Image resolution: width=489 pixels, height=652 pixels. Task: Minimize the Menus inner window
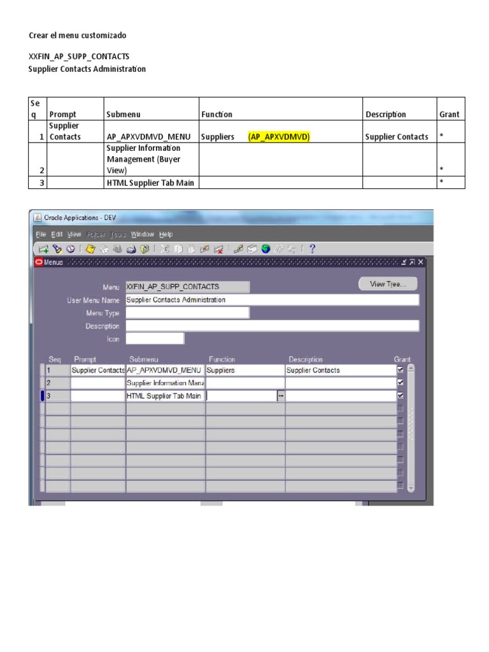tap(404, 262)
